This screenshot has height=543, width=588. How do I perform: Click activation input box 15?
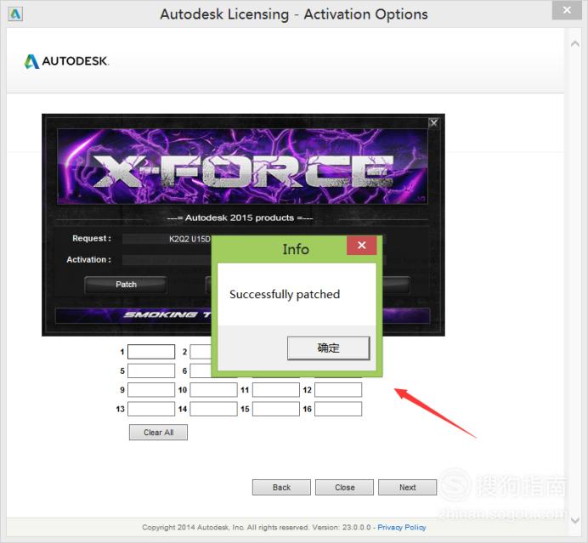(276, 409)
